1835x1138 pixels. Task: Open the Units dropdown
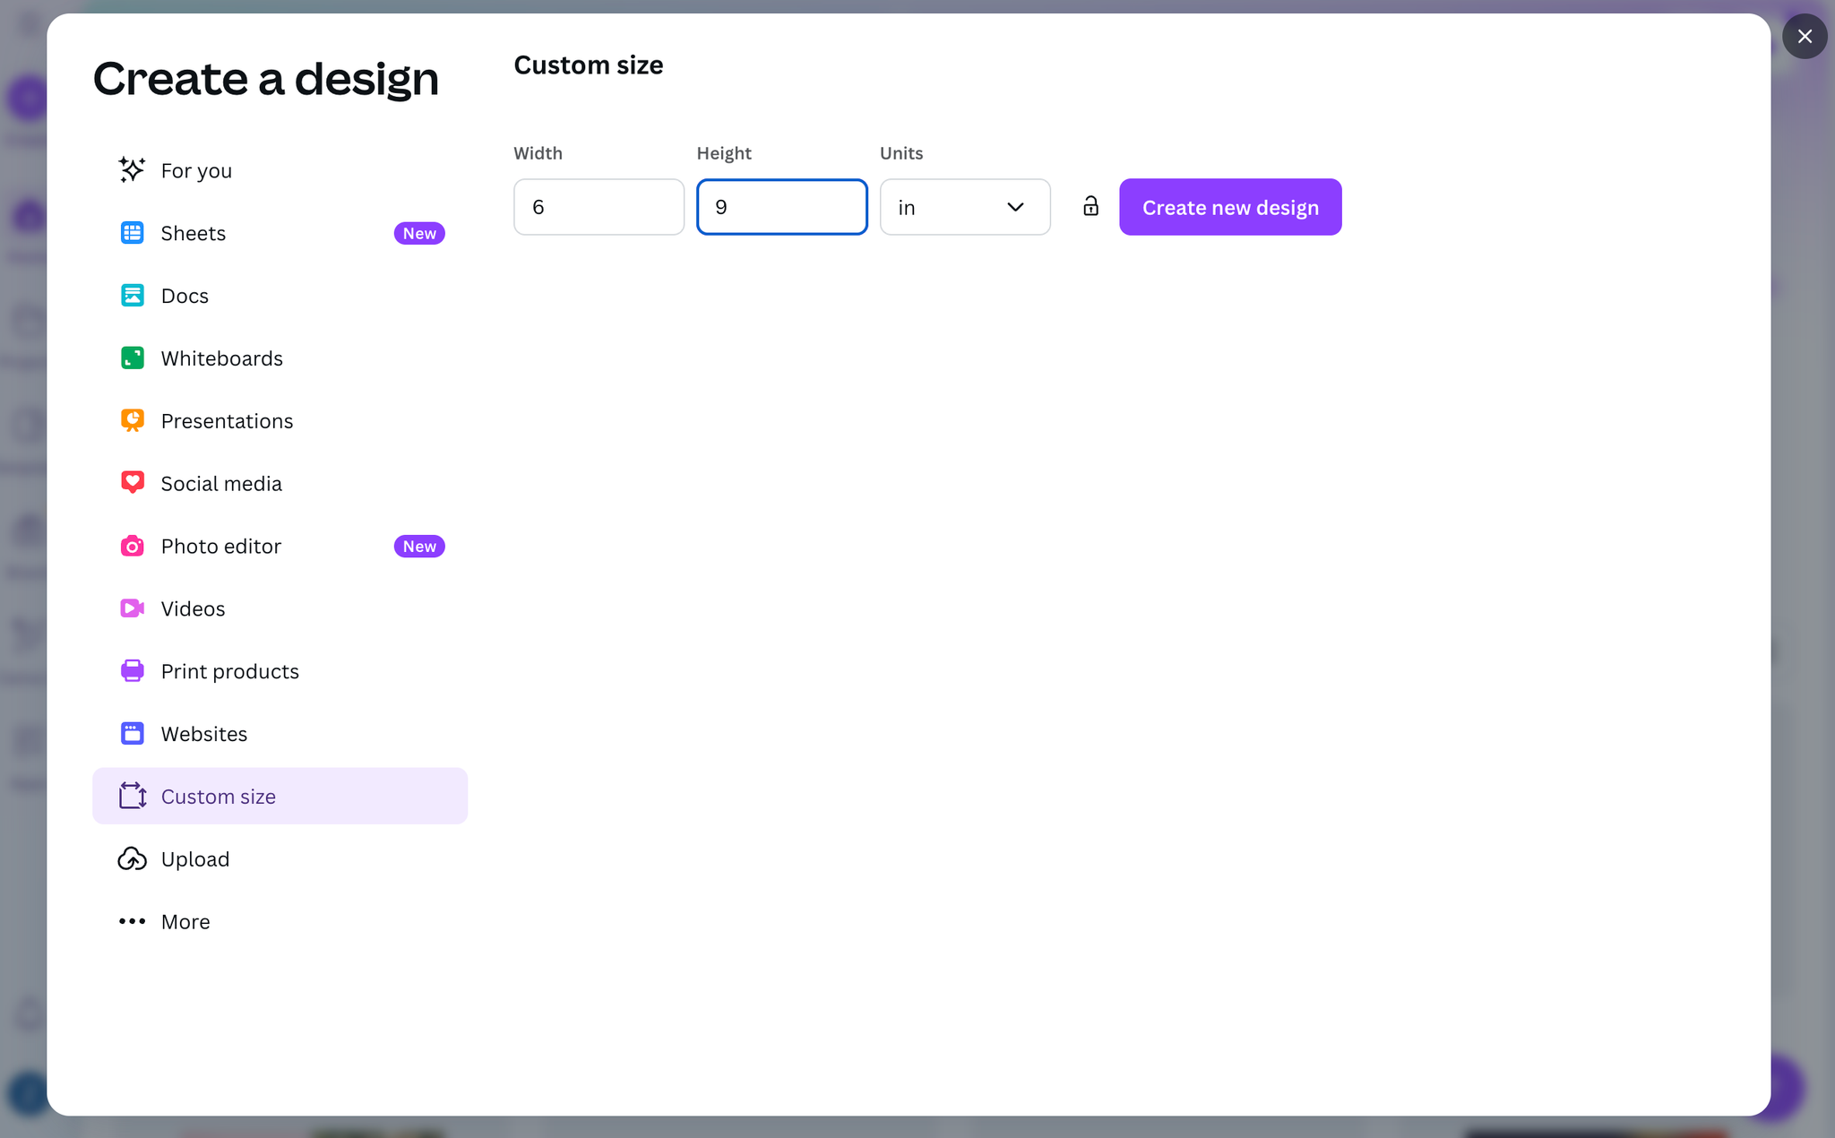[x=965, y=207]
